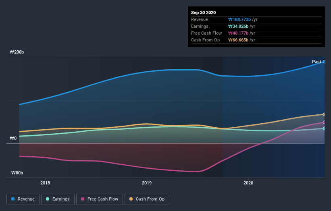Click the Earnings row label in tooltip
This screenshot has width=331, height=211.
200,26
